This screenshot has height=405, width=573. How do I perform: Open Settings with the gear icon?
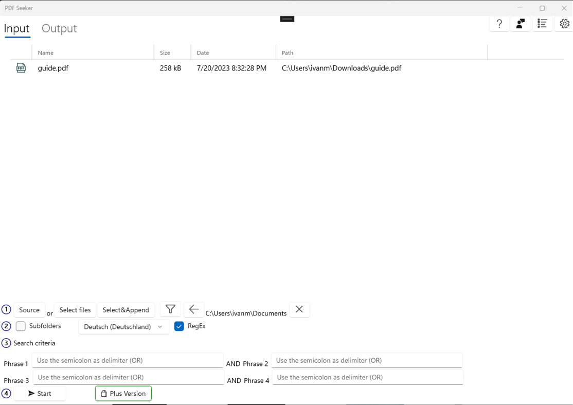tap(564, 24)
